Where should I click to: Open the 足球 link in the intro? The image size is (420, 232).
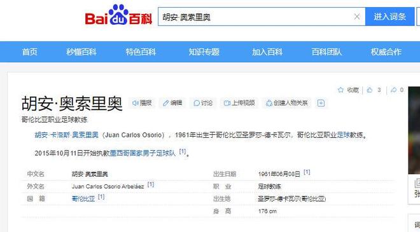(x=343, y=135)
